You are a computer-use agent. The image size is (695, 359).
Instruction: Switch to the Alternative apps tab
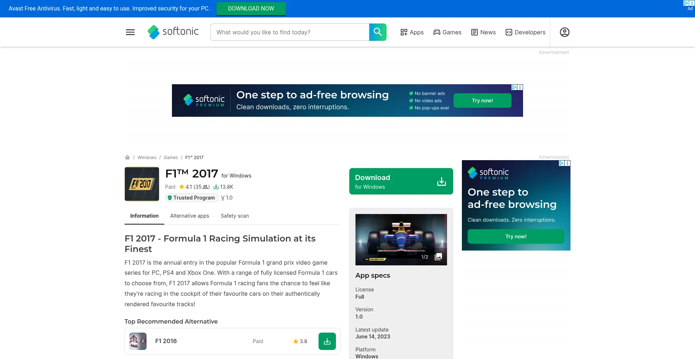pos(190,216)
